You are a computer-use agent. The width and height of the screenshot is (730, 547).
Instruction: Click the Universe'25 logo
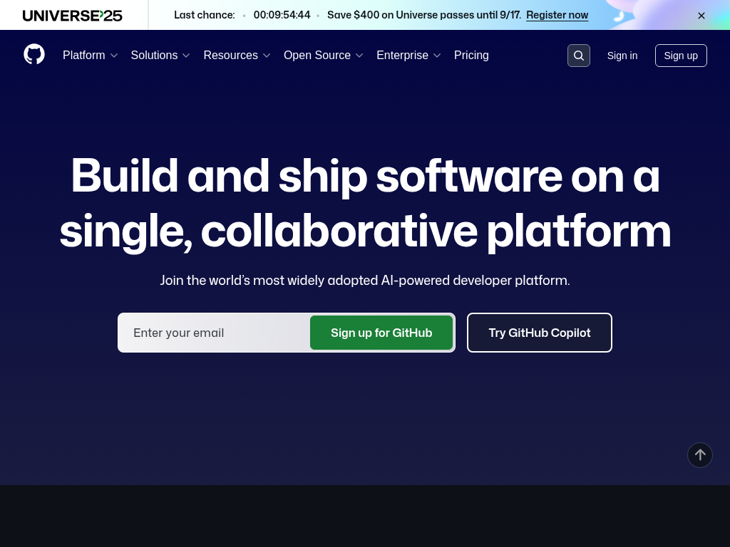click(x=73, y=16)
